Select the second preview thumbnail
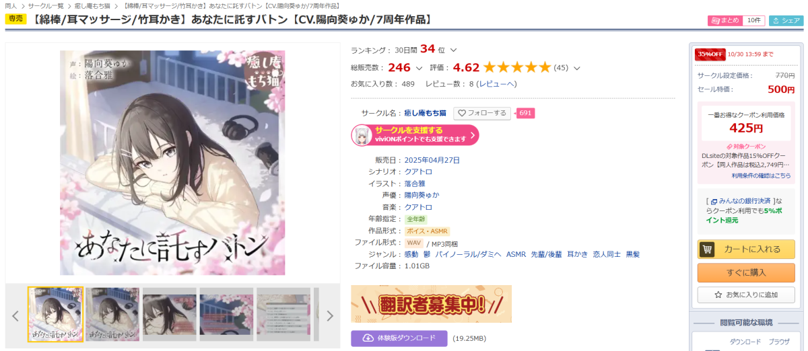The width and height of the screenshot is (808, 351). 112,315
